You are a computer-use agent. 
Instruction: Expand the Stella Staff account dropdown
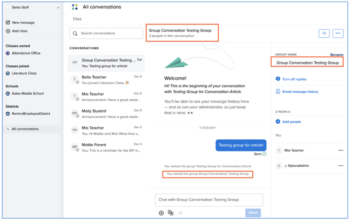58,7
